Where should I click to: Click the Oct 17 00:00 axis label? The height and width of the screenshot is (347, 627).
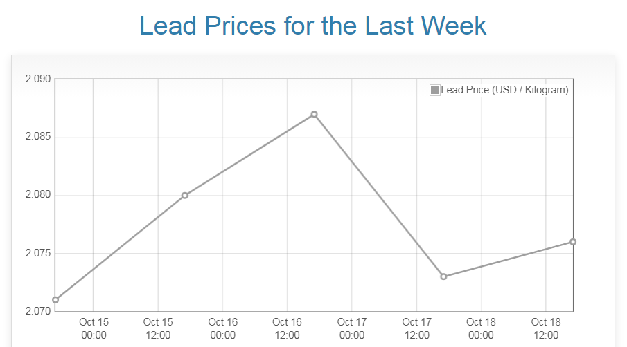[x=352, y=328]
